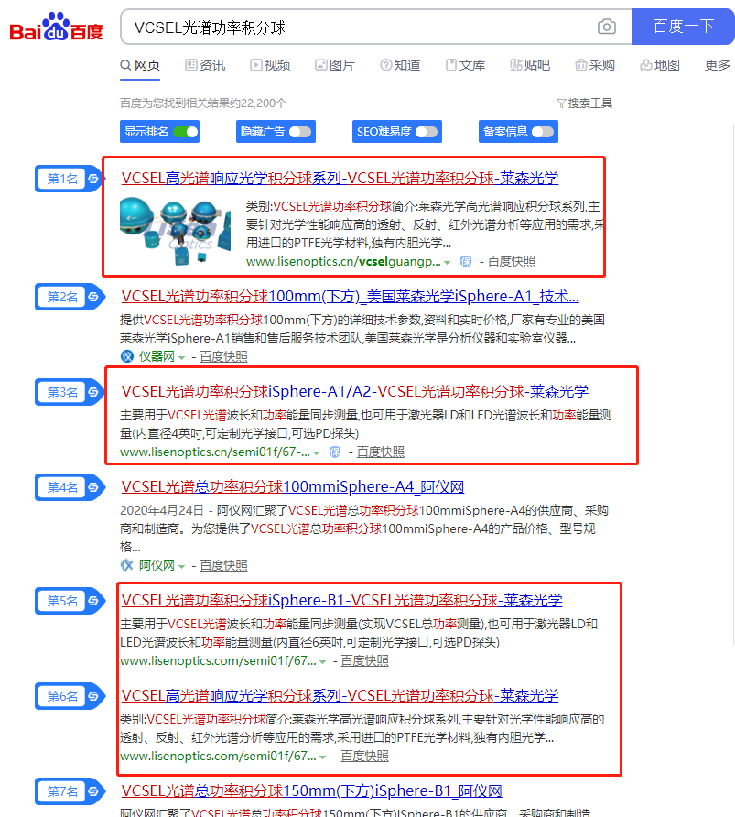Open 百度快照 for 阿仪网 result 4
The width and height of the screenshot is (735, 817).
(x=224, y=565)
